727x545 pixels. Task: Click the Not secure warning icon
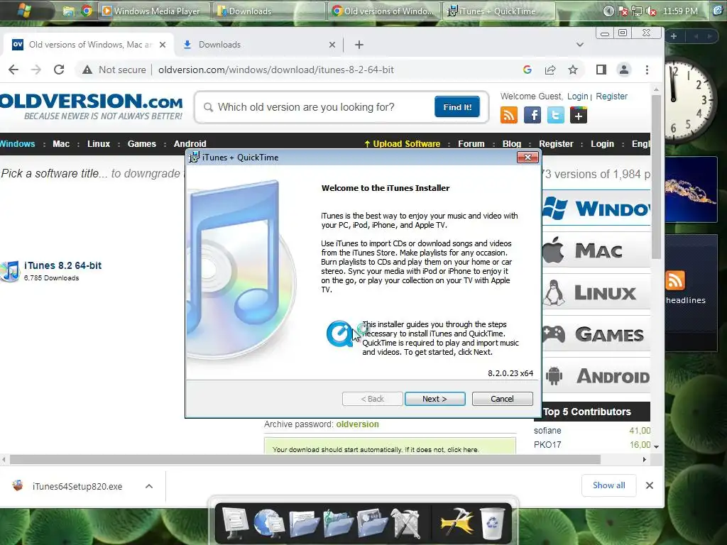[87, 70]
